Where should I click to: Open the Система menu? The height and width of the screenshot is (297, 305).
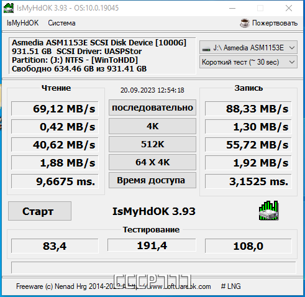tap(61, 23)
